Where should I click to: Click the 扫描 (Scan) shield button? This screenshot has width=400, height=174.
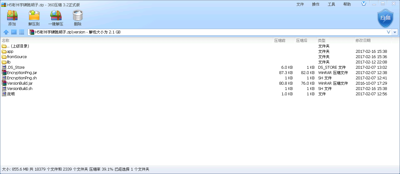click(385, 18)
